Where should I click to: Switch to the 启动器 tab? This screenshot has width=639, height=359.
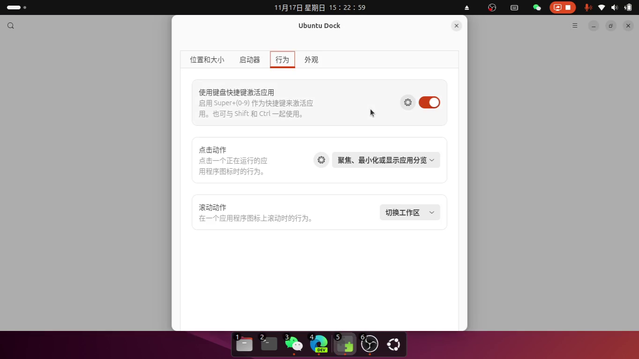pyautogui.click(x=250, y=60)
